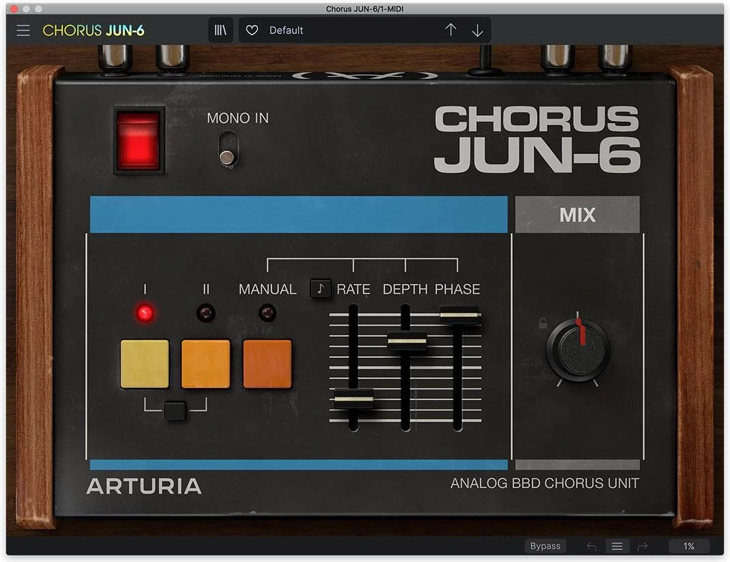Click the MIX section header
Viewport: 730px width, 562px height.
[x=577, y=214]
